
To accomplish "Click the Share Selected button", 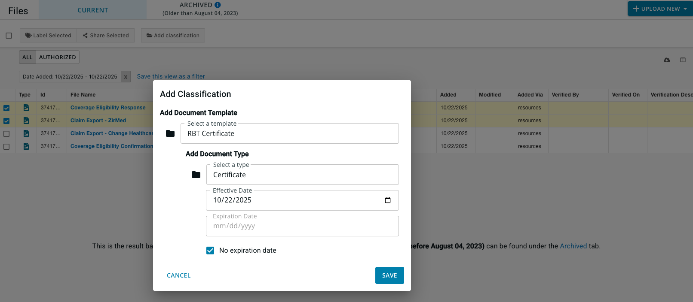I will click(106, 36).
